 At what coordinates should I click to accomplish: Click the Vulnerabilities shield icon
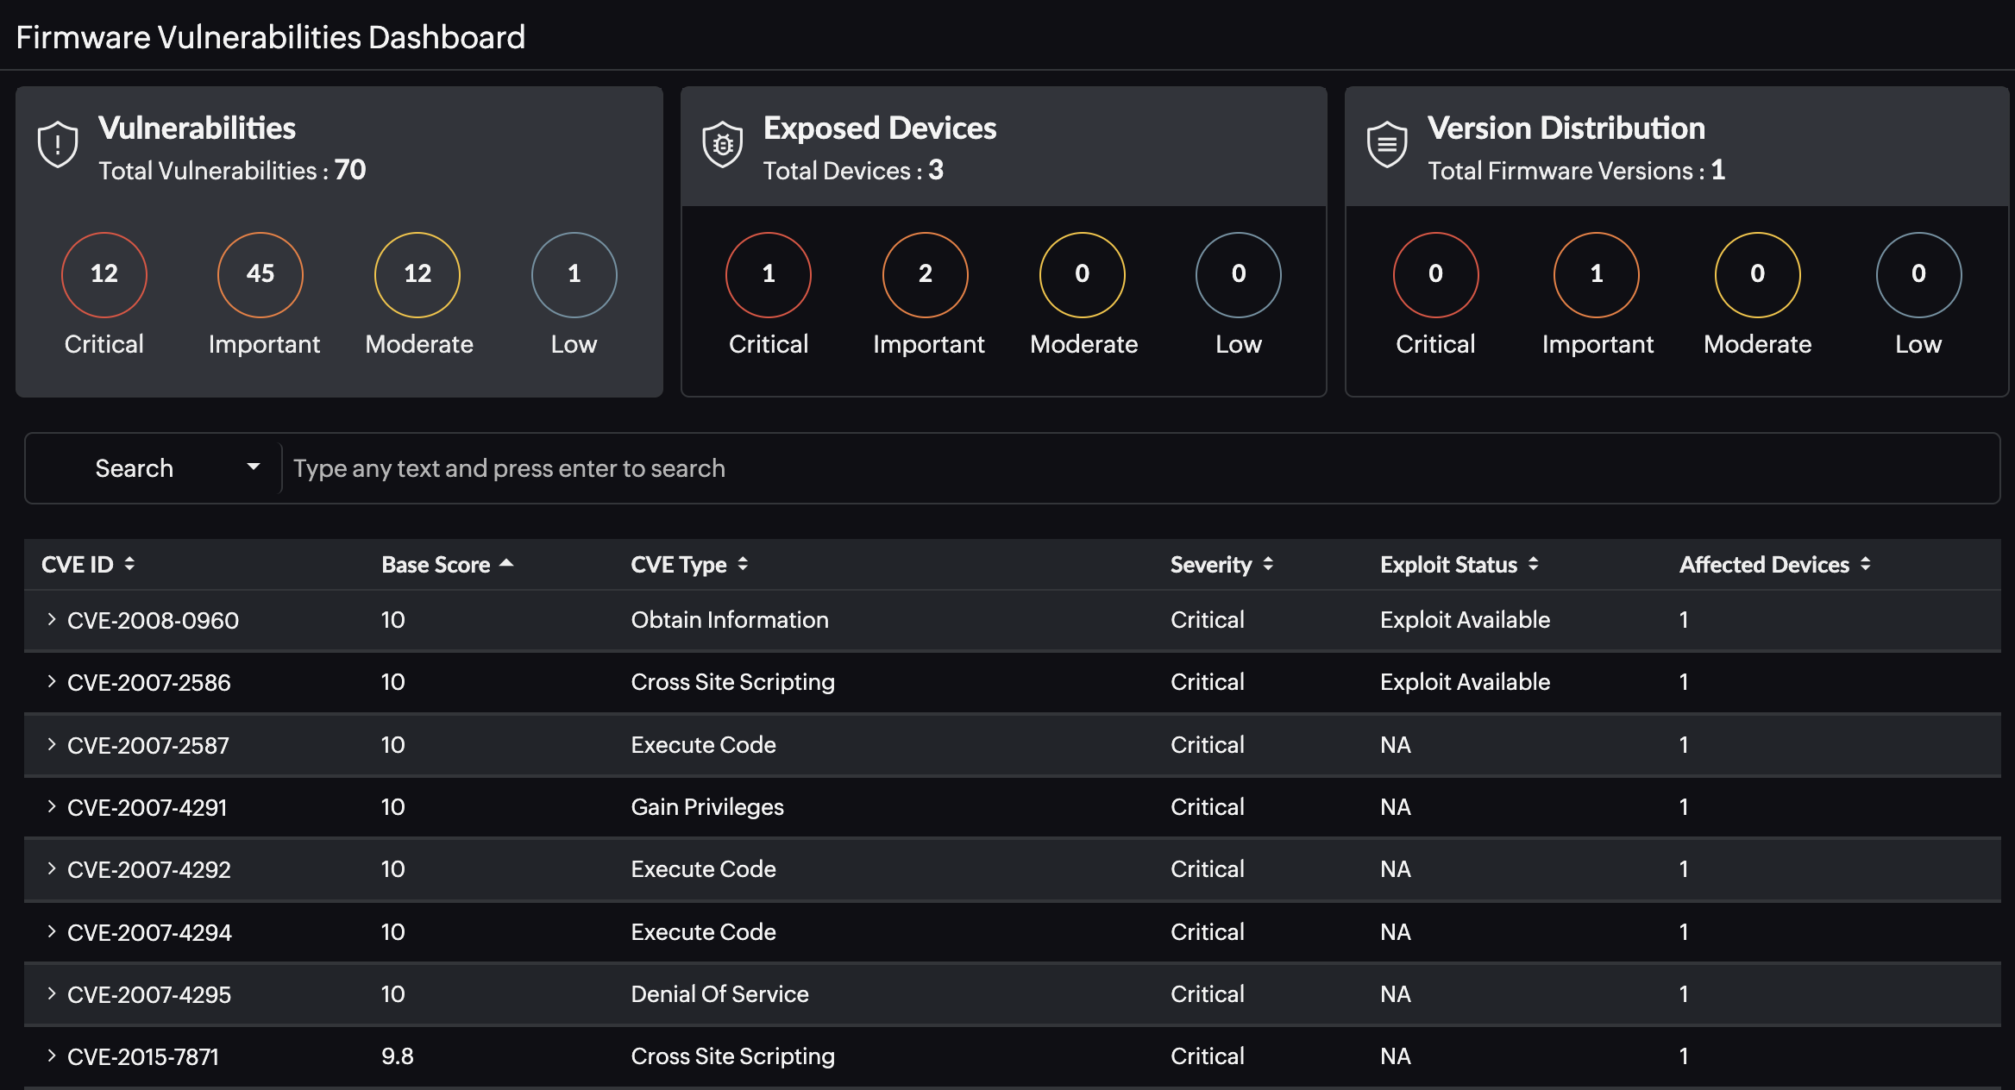tap(58, 145)
